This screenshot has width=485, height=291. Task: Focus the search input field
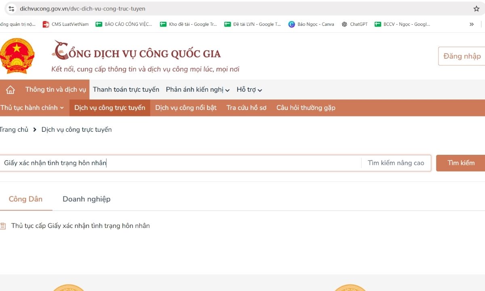click(180, 163)
